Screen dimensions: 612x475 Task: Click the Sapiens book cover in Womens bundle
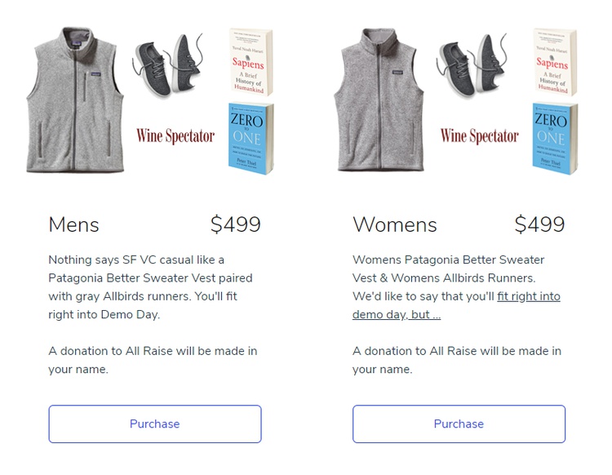pos(555,62)
